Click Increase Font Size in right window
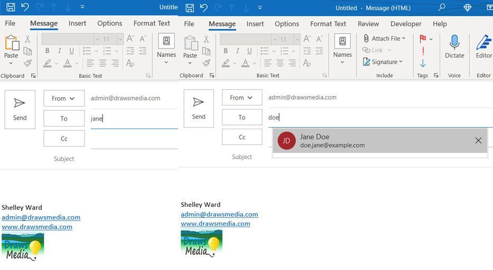This screenshot has height=270, width=493. tap(307, 38)
